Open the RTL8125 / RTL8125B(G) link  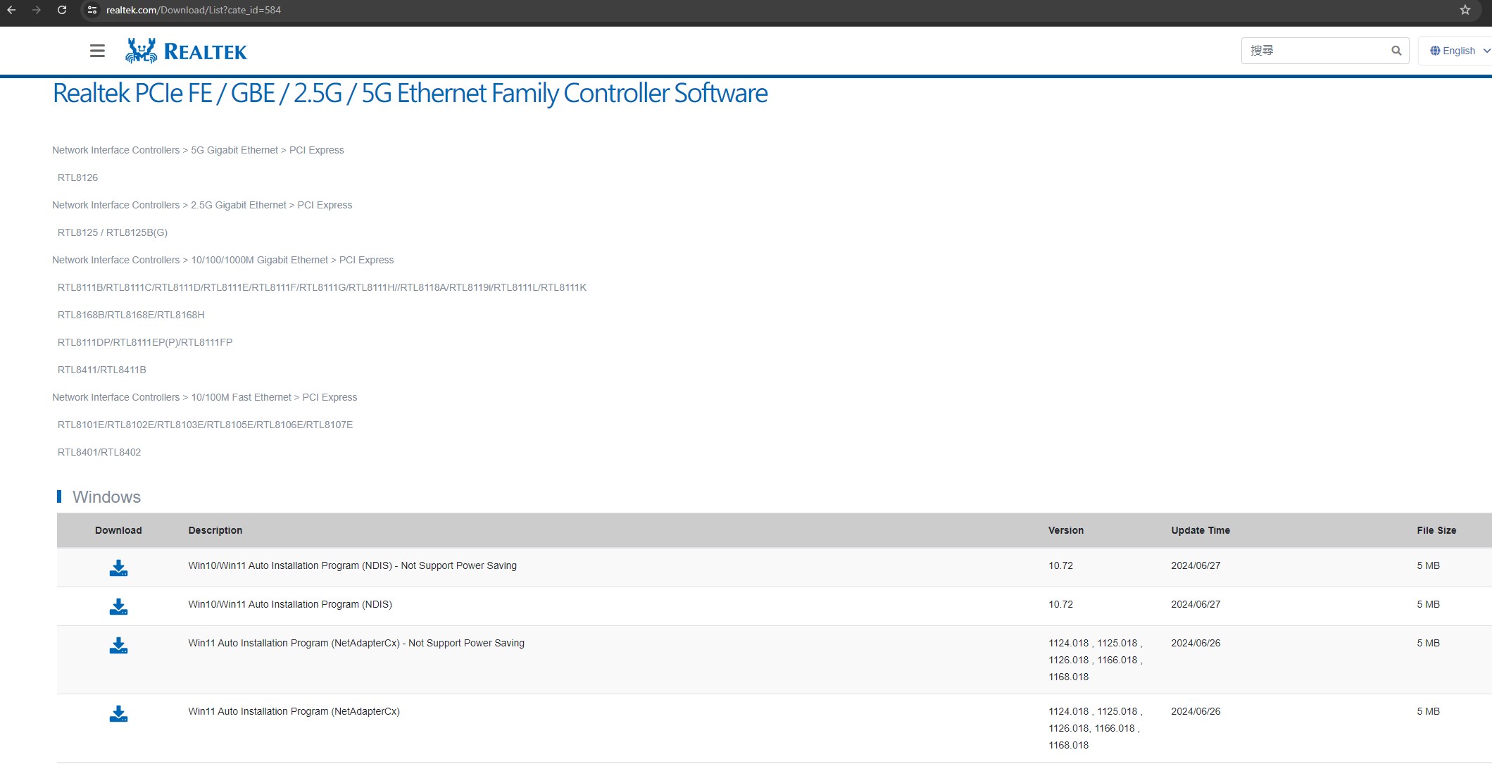tap(113, 232)
